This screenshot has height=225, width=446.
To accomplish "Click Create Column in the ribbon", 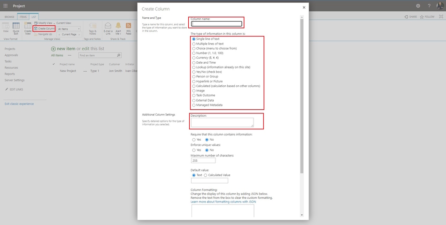I will pyautogui.click(x=44, y=29).
